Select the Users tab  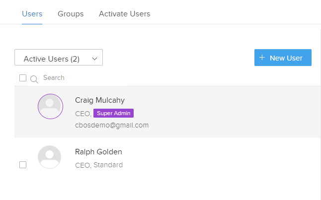pyautogui.click(x=32, y=14)
